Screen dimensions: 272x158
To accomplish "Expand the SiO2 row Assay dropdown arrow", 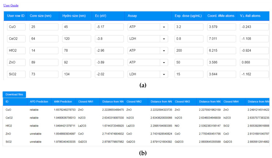I will click(x=164, y=75).
